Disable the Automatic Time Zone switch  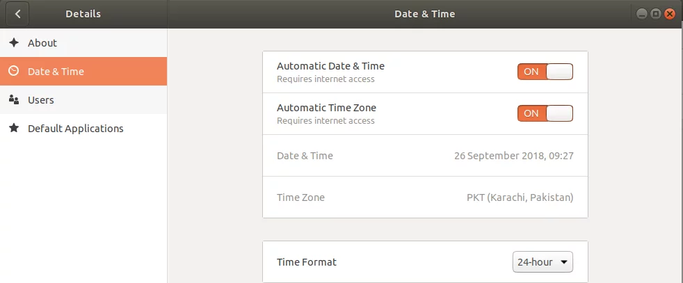pos(545,113)
